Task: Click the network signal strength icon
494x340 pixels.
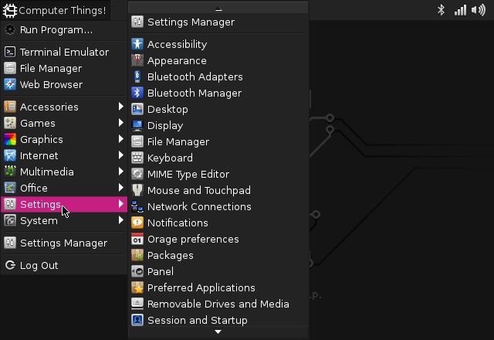Action: pos(460,10)
